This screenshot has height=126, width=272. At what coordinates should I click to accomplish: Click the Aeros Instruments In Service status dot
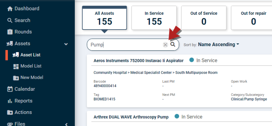point(192,60)
